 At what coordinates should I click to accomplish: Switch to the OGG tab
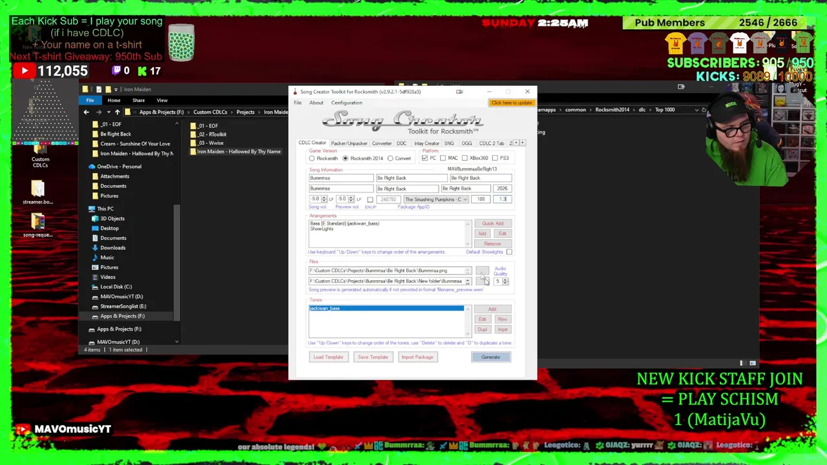[x=466, y=143]
